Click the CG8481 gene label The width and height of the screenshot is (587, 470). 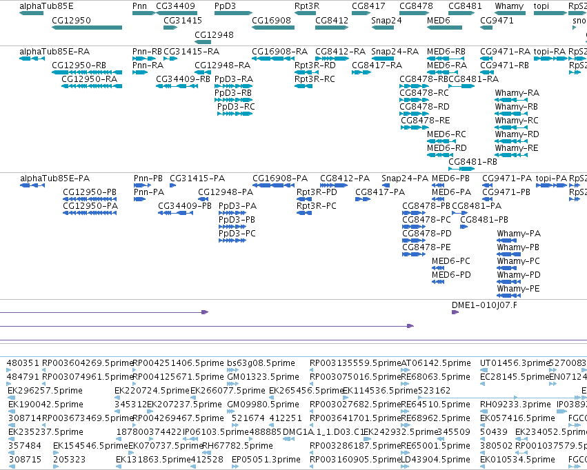click(x=466, y=6)
